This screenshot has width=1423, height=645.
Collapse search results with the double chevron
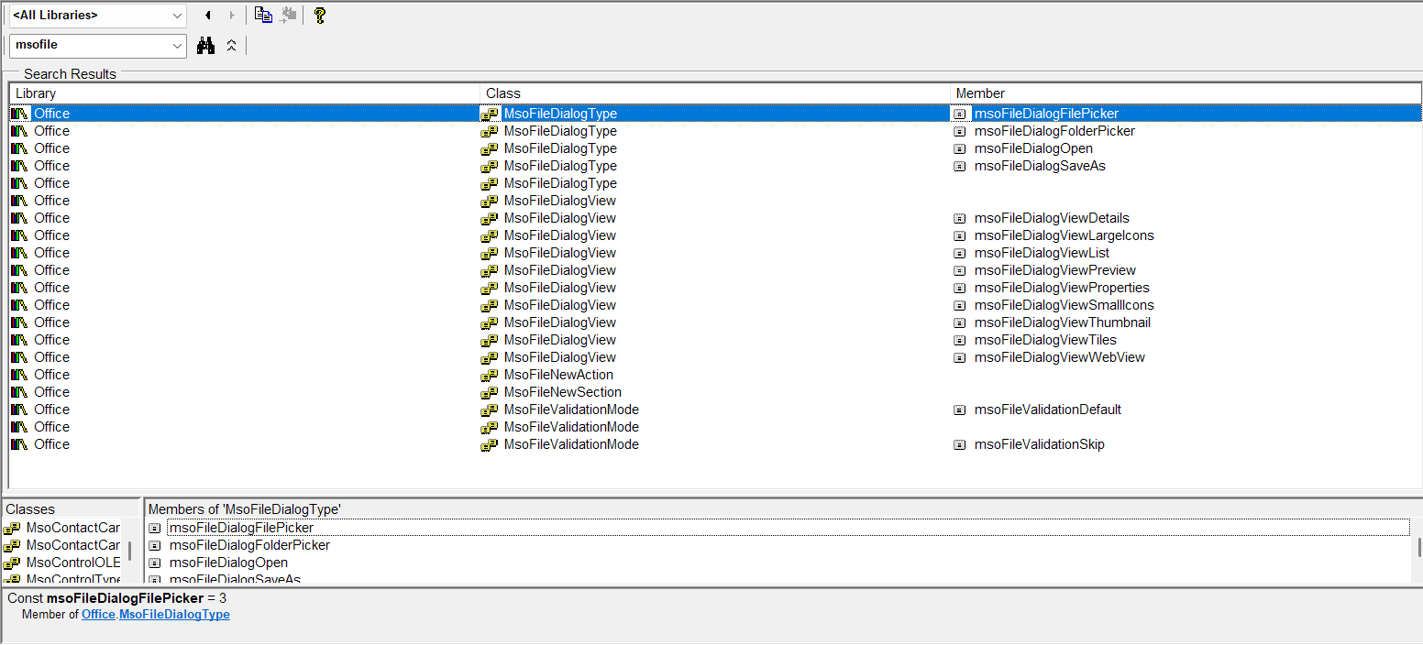point(231,45)
